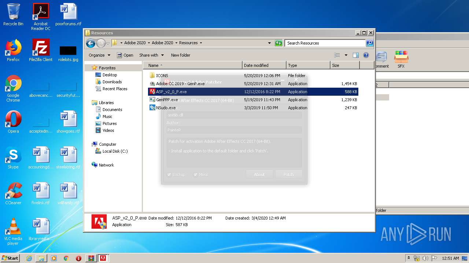Click the first Adobe 2020 breadcrumb
The width and height of the screenshot is (469, 263).
point(135,43)
